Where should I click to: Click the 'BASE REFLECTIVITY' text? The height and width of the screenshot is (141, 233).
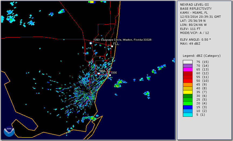point(196,9)
